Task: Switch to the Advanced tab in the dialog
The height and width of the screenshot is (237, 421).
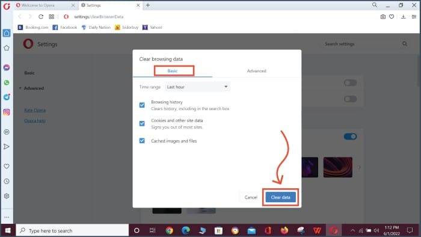Action: [256, 71]
